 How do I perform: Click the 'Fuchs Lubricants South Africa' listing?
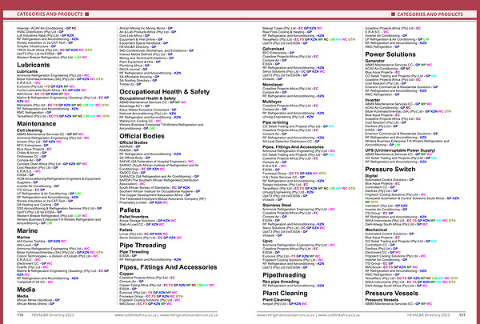pyautogui.click(x=51, y=90)
